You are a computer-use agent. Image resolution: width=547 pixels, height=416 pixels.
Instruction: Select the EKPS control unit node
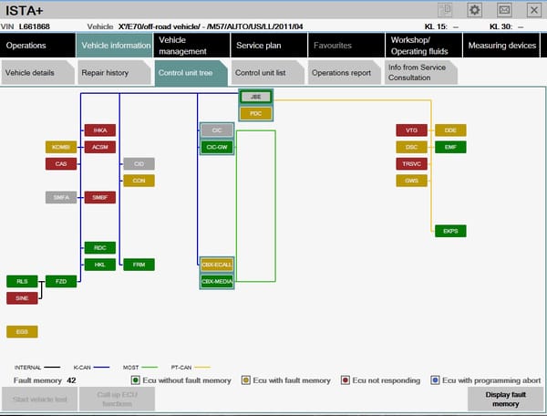[x=450, y=231]
